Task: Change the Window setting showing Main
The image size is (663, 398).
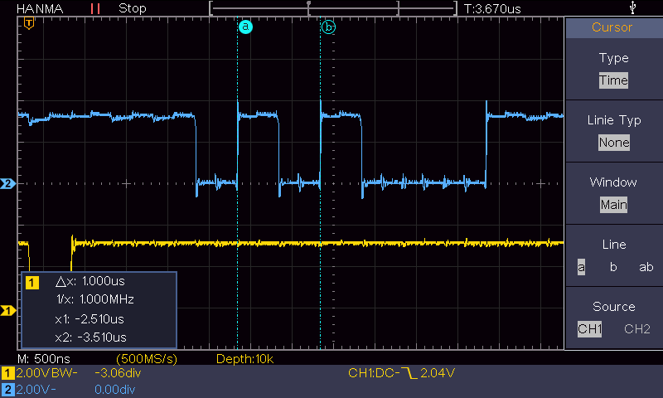Action: 613,205
